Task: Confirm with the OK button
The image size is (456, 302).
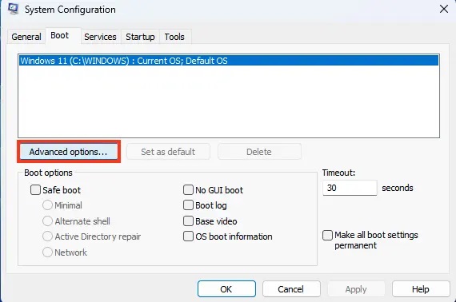Action: click(x=226, y=289)
